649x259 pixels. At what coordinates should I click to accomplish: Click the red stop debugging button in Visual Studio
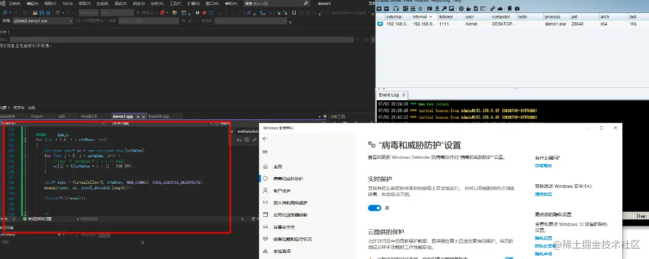pos(204,13)
